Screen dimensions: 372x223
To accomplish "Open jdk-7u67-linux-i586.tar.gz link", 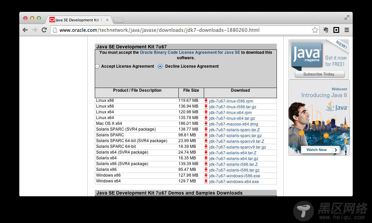I will (x=233, y=107).
